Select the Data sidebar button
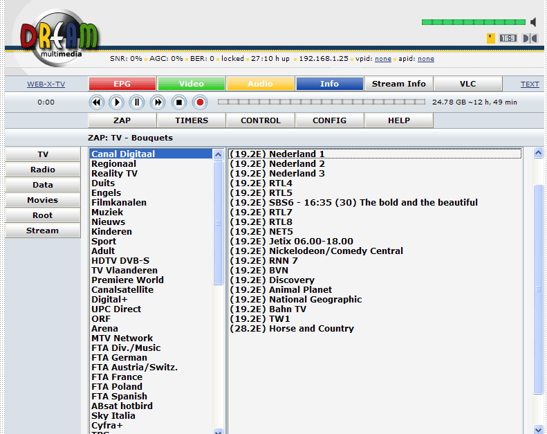Viewport: 547px width, 434px height. (x=43, y=185)
